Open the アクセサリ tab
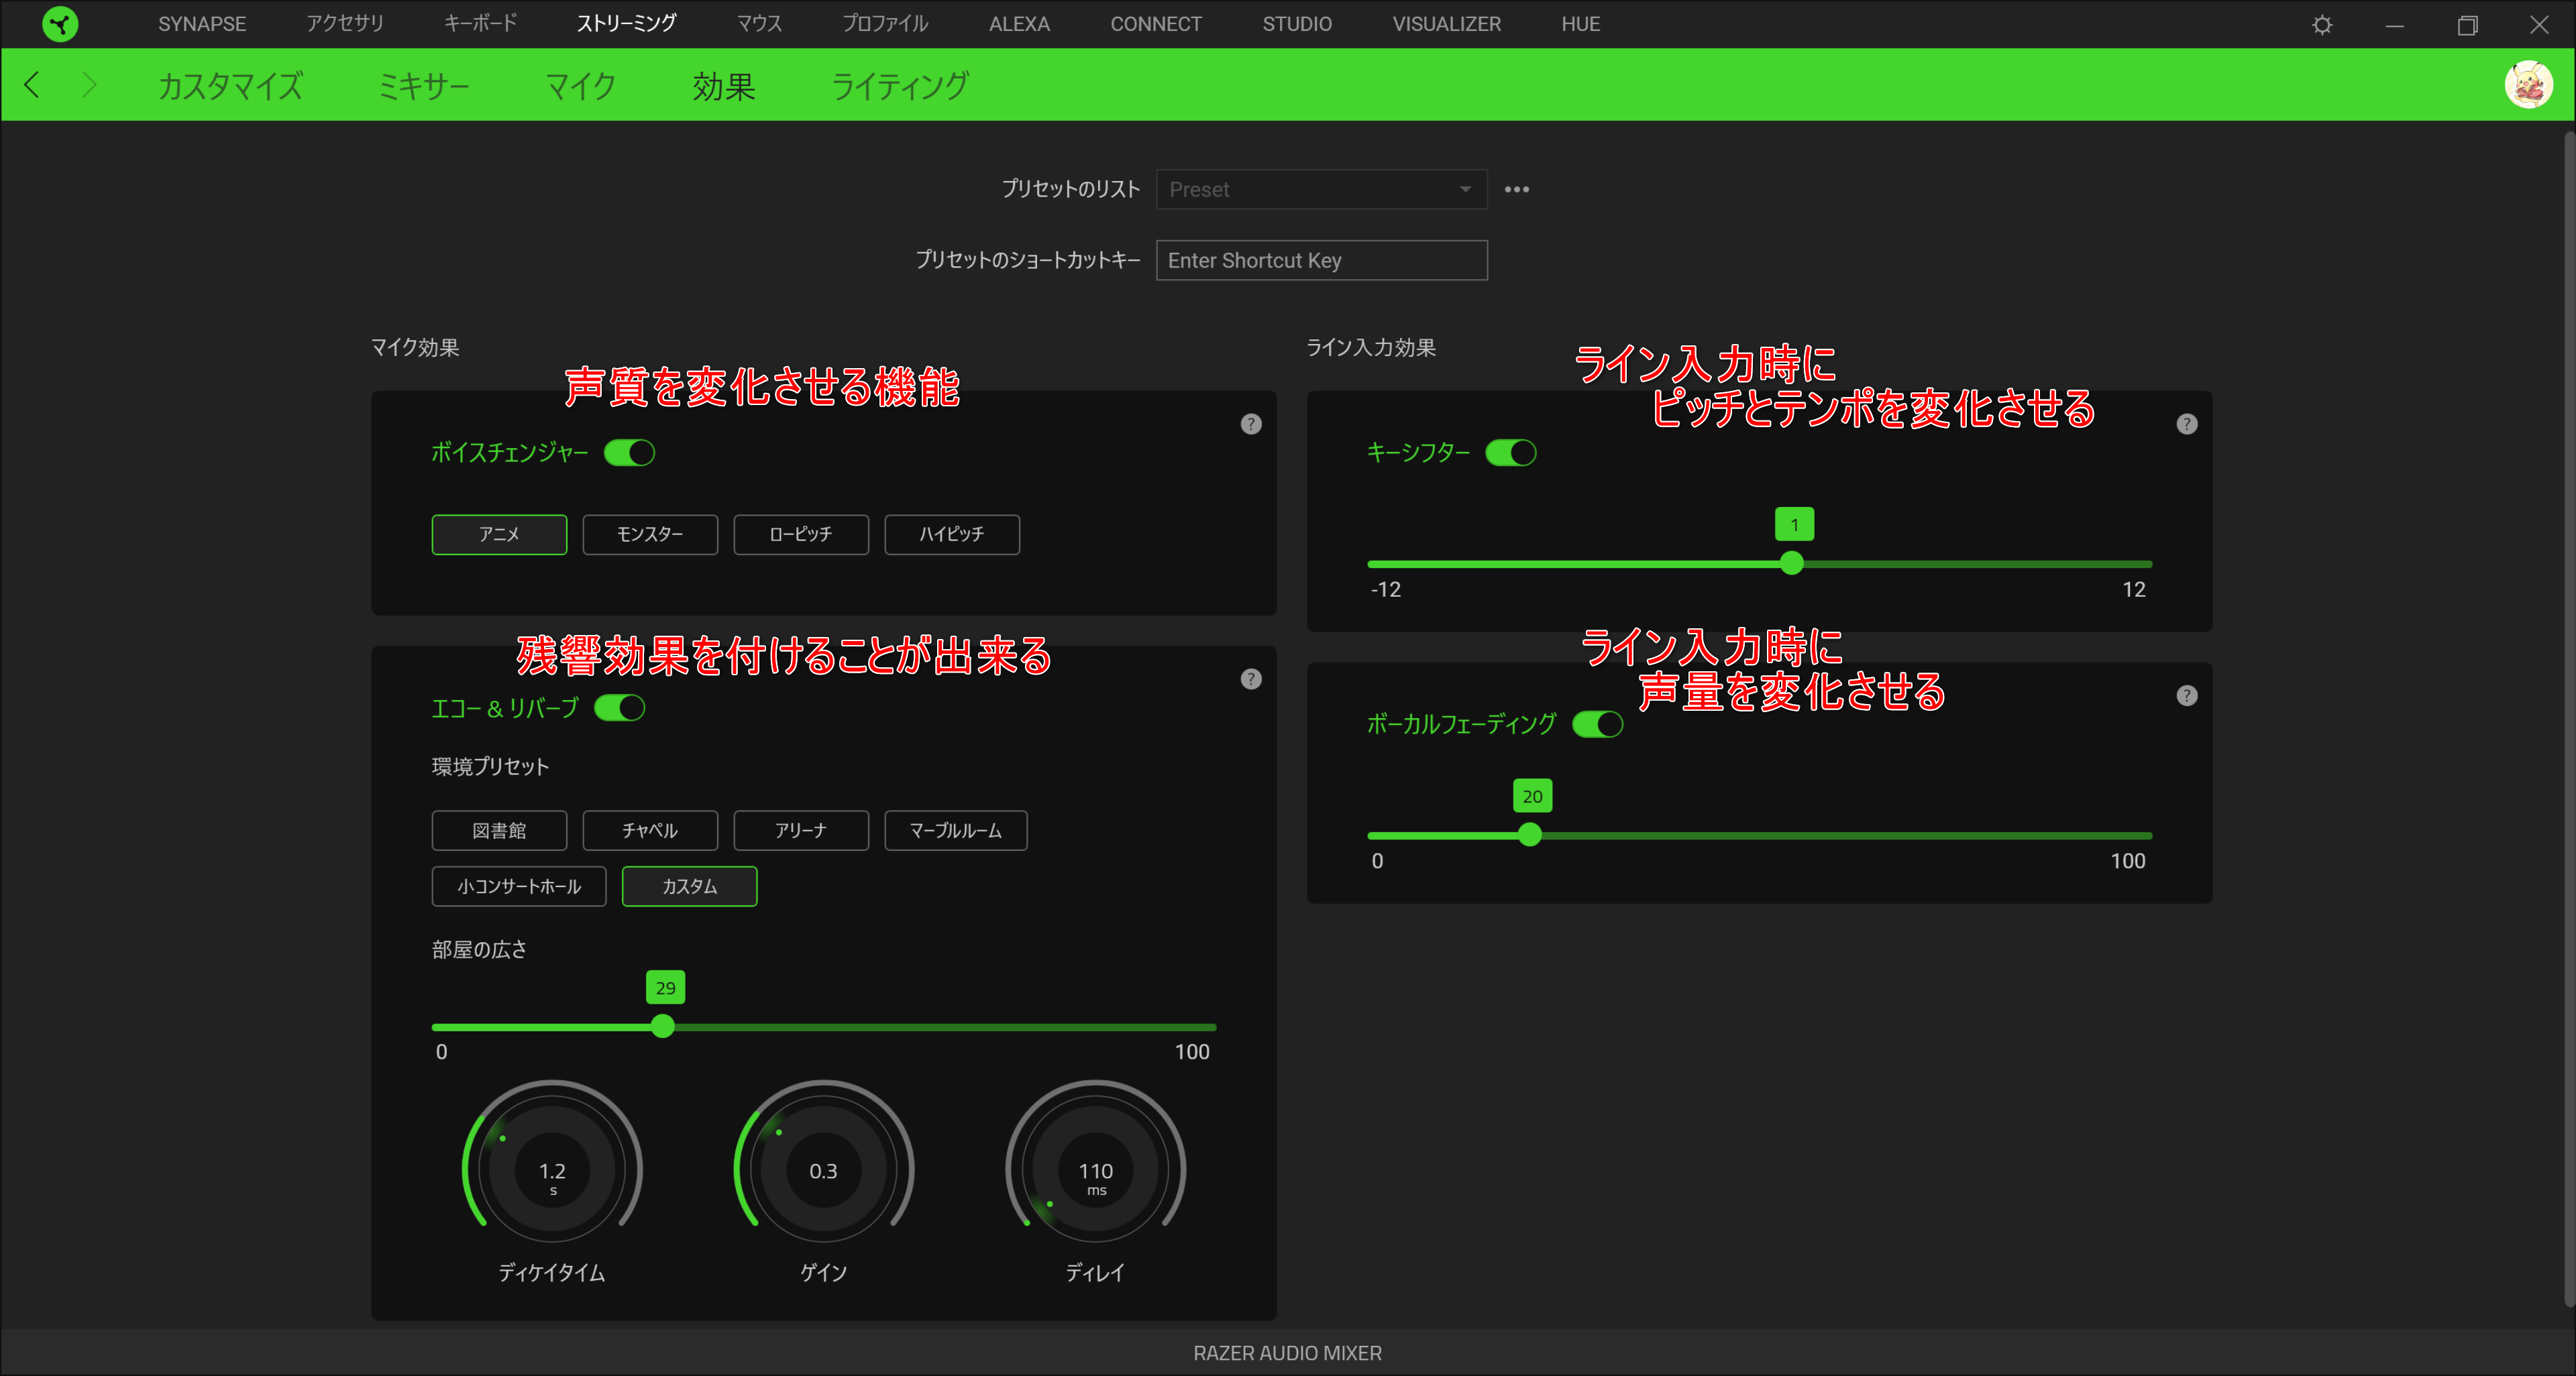Viewport: 2576px width, 1376px height. (345, 24)
